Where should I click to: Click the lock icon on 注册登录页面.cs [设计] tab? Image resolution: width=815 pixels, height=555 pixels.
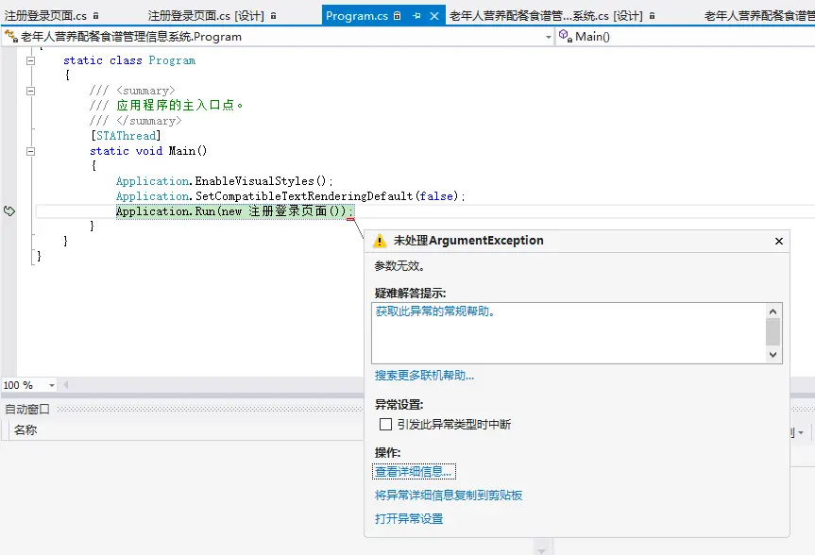pyautogui.click(x=274, y=16)
